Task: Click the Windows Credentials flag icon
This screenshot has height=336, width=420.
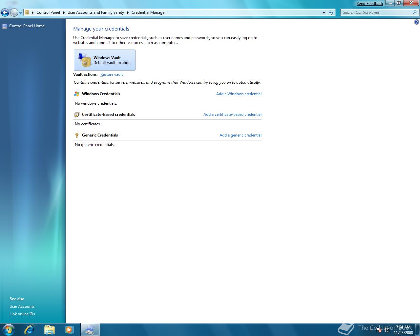Action: pos(77,94)
